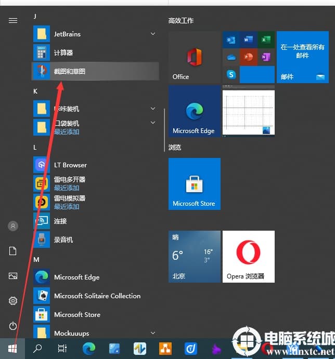This screenshot has width=335, height=359.
Task: Open the LT Browser app icon
Action: (42, 165)
